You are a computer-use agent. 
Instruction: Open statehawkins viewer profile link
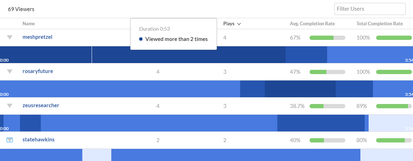click(x=38, y=140)
